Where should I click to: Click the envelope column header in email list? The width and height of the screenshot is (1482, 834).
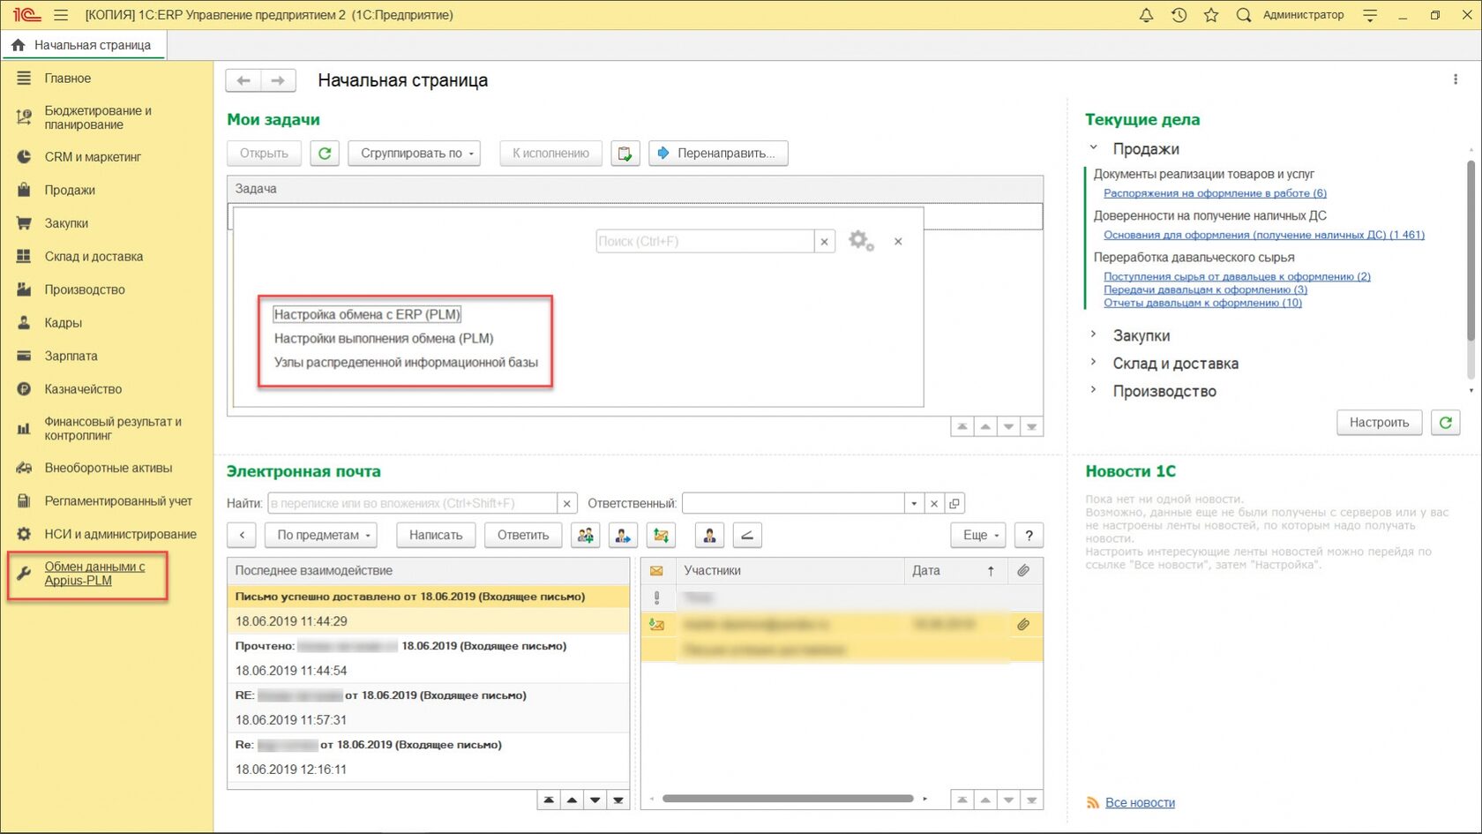pos(656,571)
